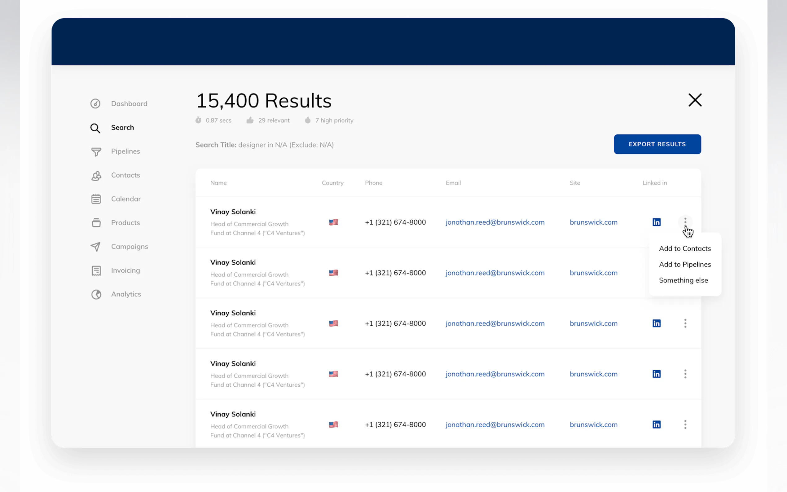Pick Something else from the menu

tap(683, 280)
